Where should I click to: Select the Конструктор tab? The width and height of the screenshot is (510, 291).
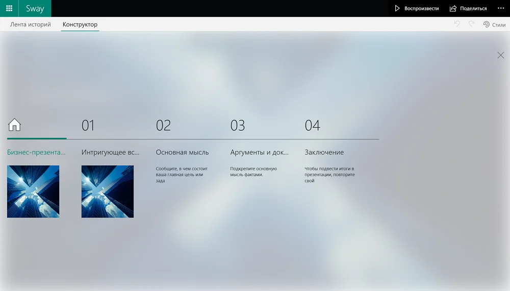pos(80,25)
